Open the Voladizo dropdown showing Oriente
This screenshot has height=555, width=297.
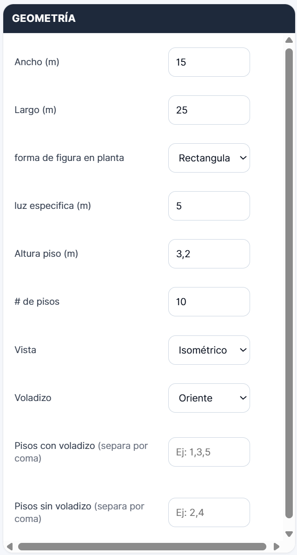[x=209, y=398]
